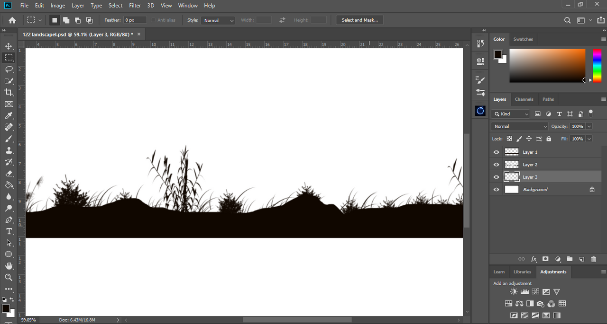Choose the Zoom tool
This screenshot has height=324, width=607.
[x=9, y=278]
